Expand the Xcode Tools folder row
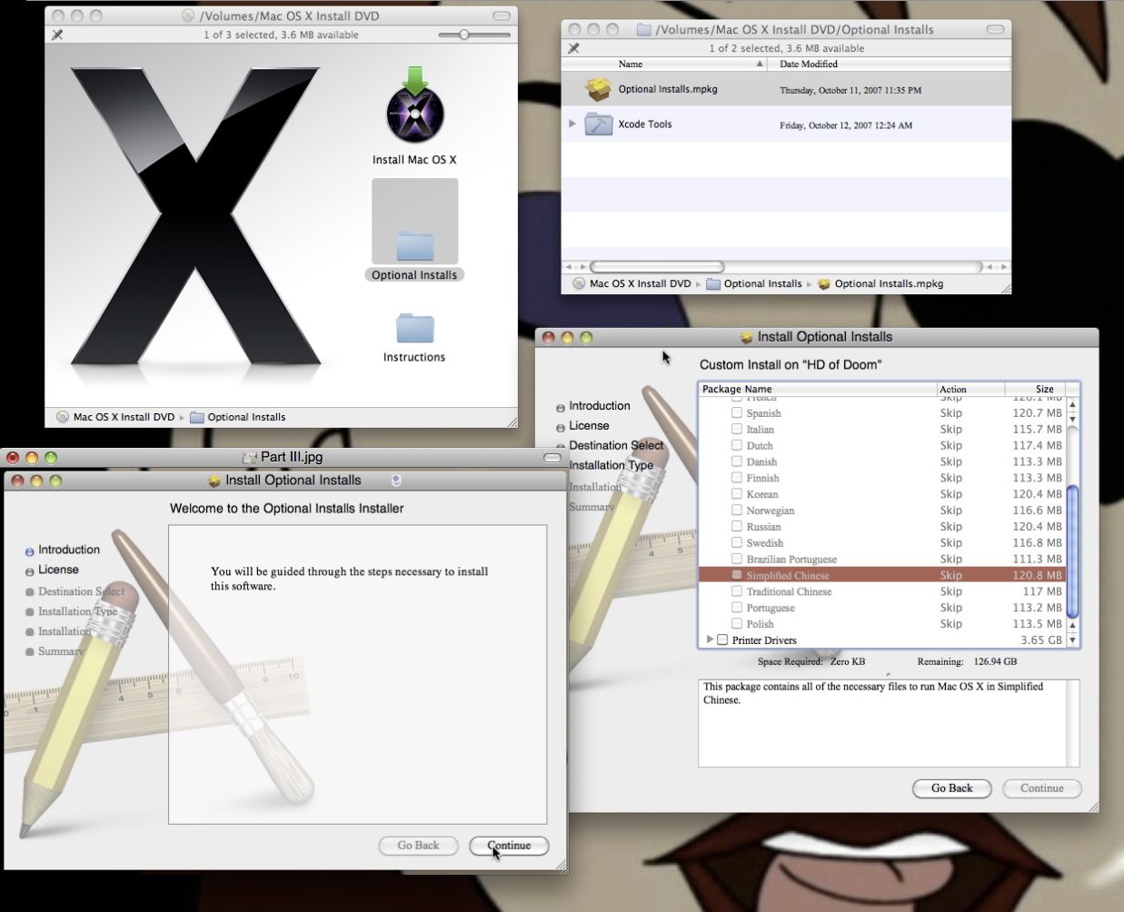 tap(572, 124)
